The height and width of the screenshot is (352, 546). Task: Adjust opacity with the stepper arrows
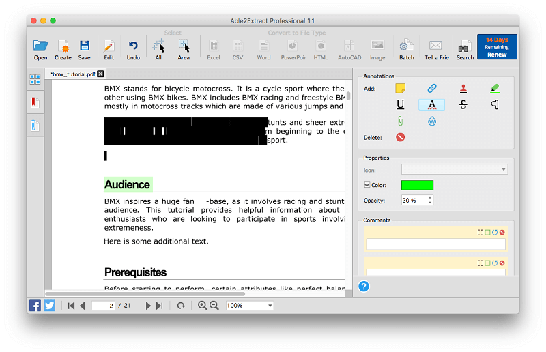[430, 200]
